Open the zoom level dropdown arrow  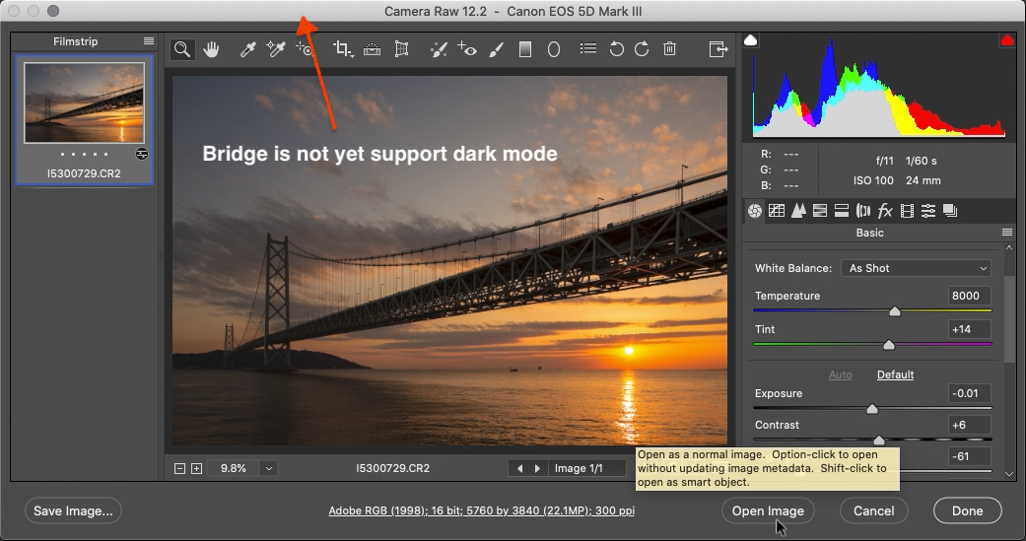click(268, 468)
